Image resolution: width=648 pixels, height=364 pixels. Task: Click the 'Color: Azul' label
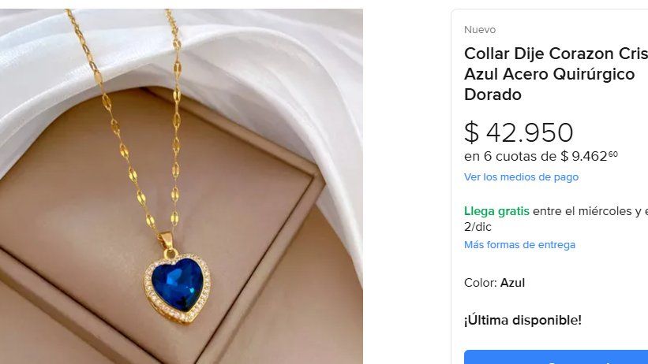click(x=494, y=283)
